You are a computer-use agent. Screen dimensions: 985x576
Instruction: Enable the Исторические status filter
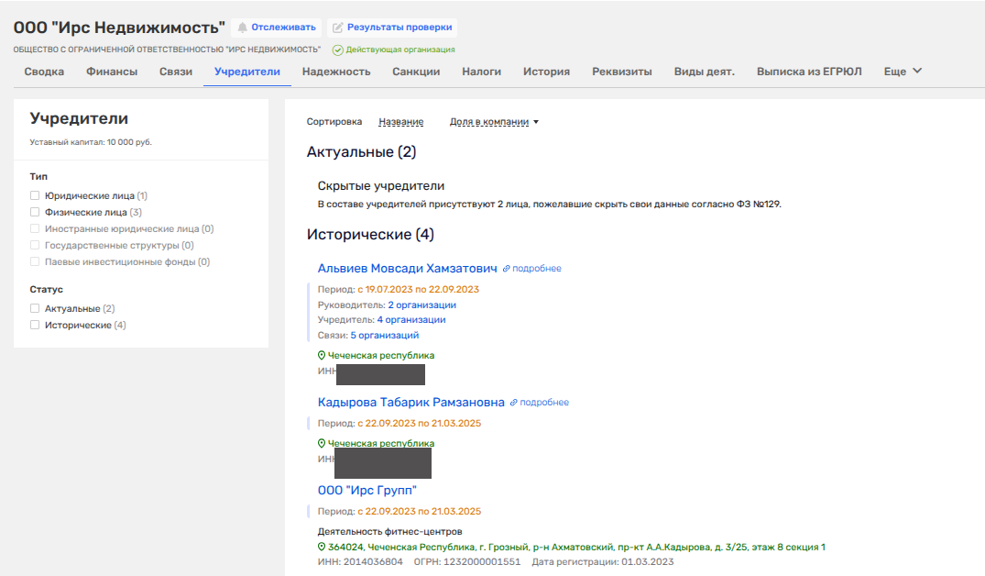(x=35, y=325)
